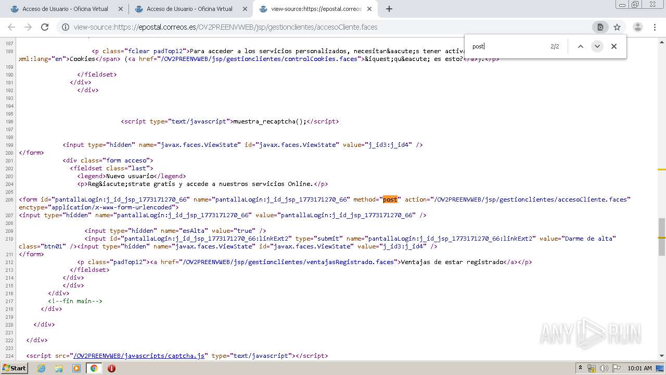Reload the view-source page
The width and height of the screenshot is (666, 375).
(x=45, y=27)
